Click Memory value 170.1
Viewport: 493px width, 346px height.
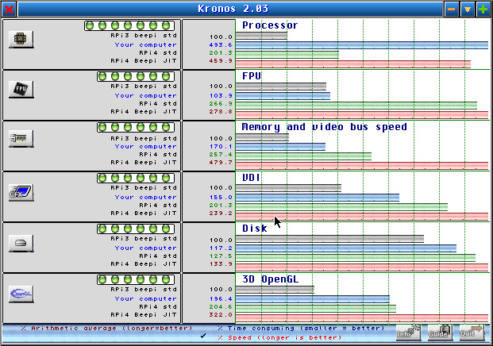[221, 147]
